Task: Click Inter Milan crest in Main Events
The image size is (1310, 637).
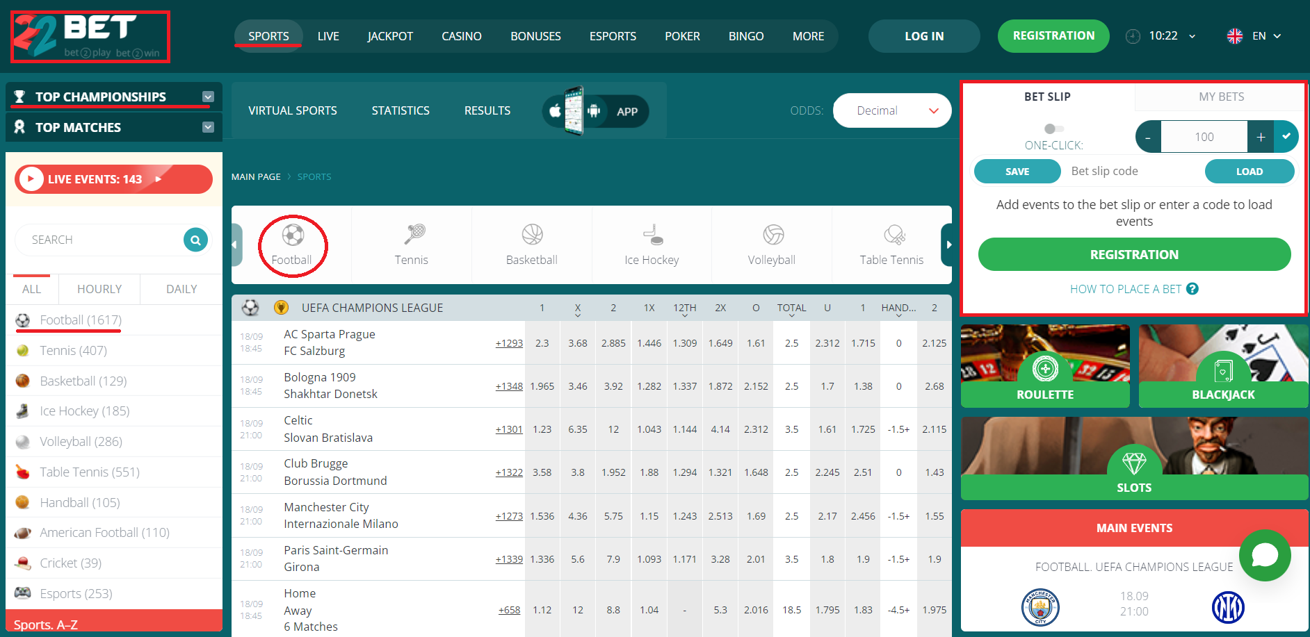Action: pyautogui.click(x=1228, y=607)
